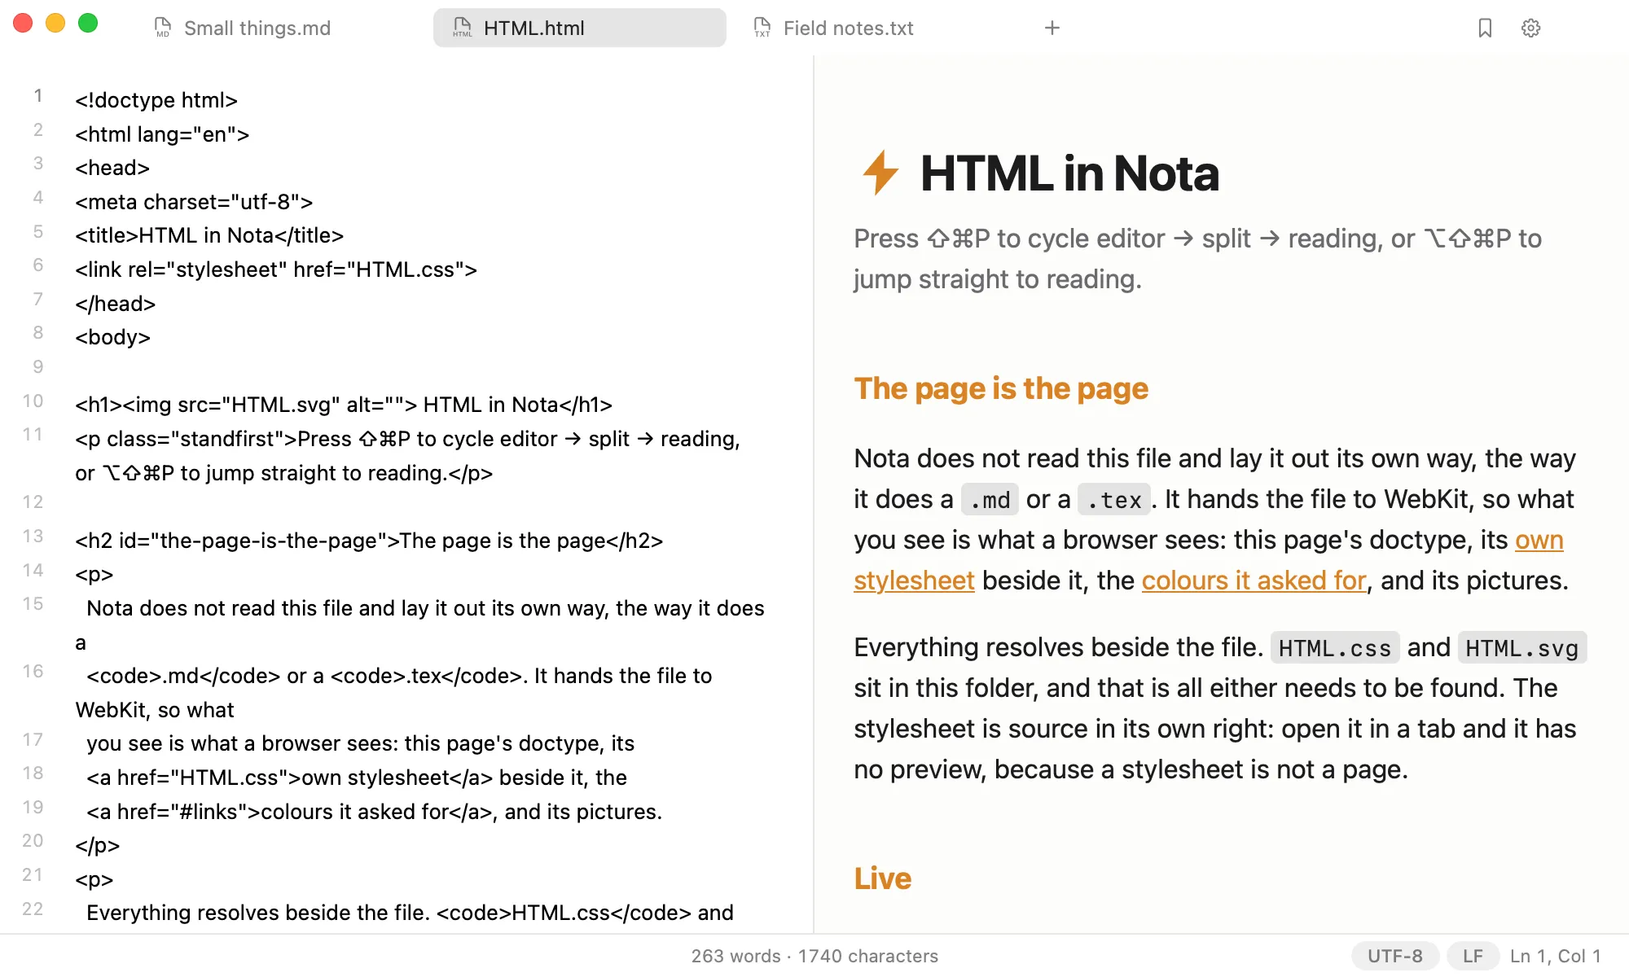The height and width of the screenshot is (977, 1629).
Task: Click the a href="#links" source line
Action: (x=375, y=812)
